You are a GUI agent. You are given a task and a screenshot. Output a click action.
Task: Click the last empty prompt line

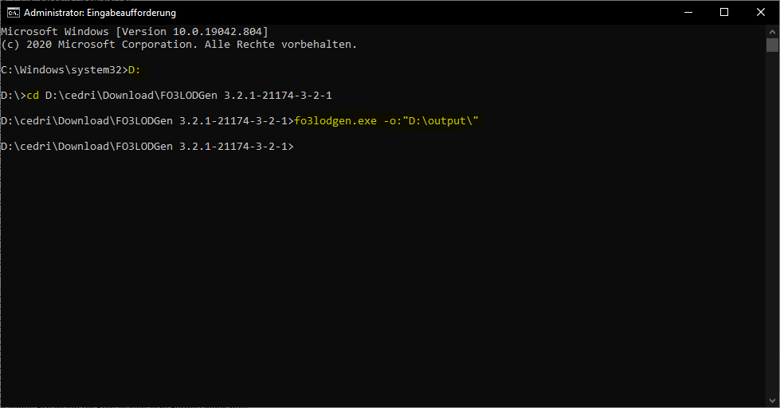tap(147, 147)
